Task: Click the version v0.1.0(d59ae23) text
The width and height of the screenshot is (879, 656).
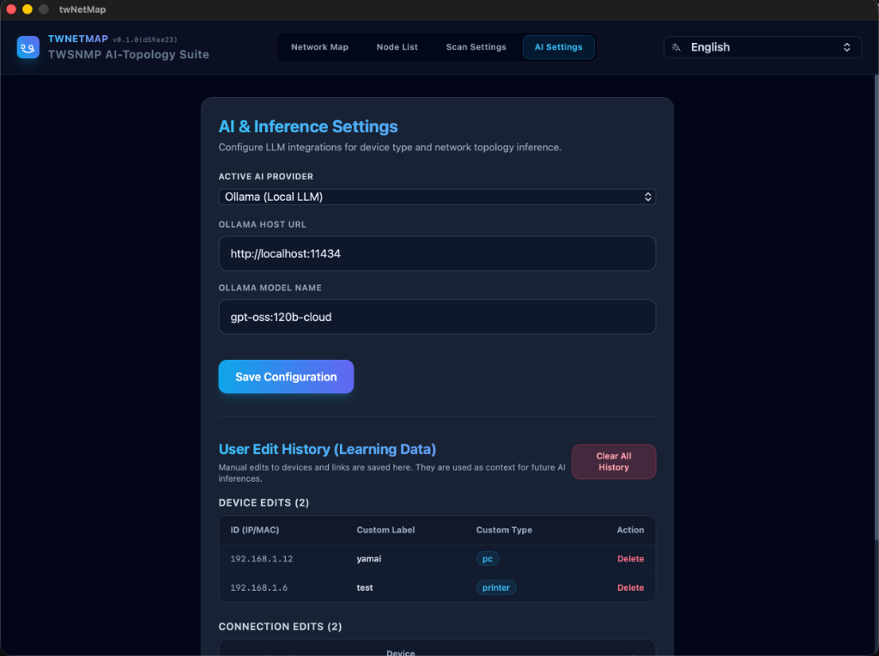Action: 145,39
